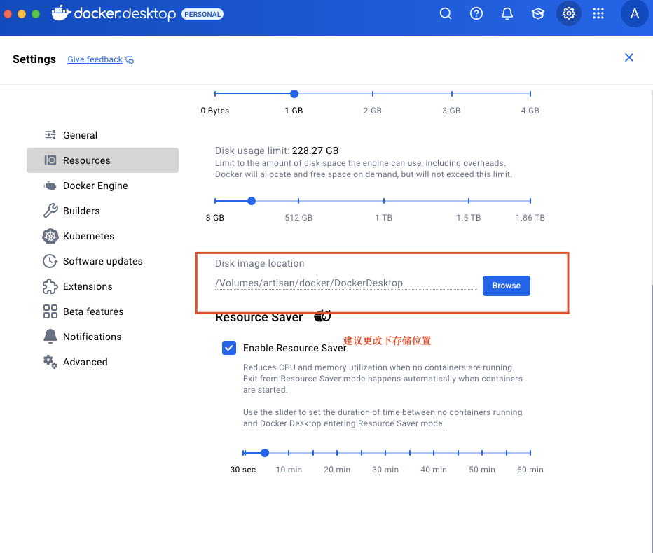Set swap slider to 4 GB tick
The height and width of the screenshot is (553, 653).
530,94
